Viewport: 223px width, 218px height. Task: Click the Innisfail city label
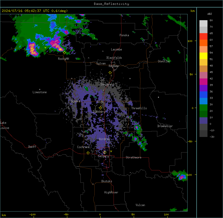coord(107,84)
